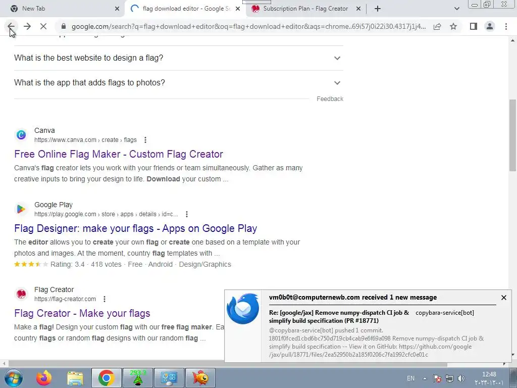Viewport: 517px width, 388px height.
Task: Click the Thunderbird icon in notification
Action: coord(243,309)
